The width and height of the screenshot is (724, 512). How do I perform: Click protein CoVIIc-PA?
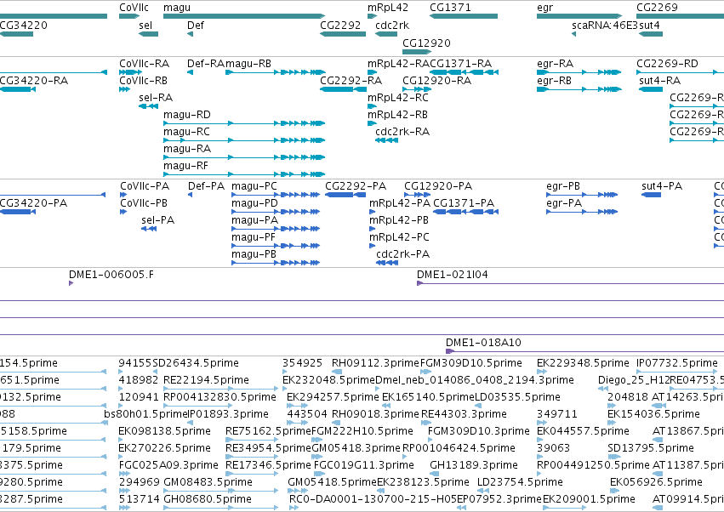click(123, 195)
